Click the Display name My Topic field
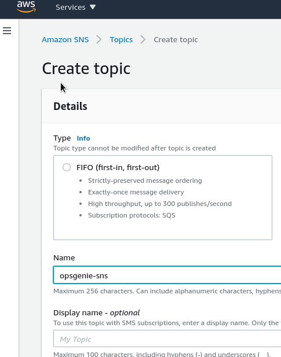 [167, 338]
